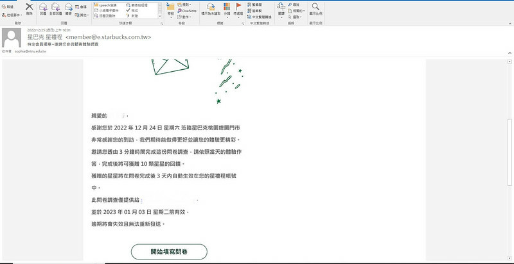Convert to Traditional Chinese (繁轉簡 top row)
Screen dimensions: 514x264
254,5
